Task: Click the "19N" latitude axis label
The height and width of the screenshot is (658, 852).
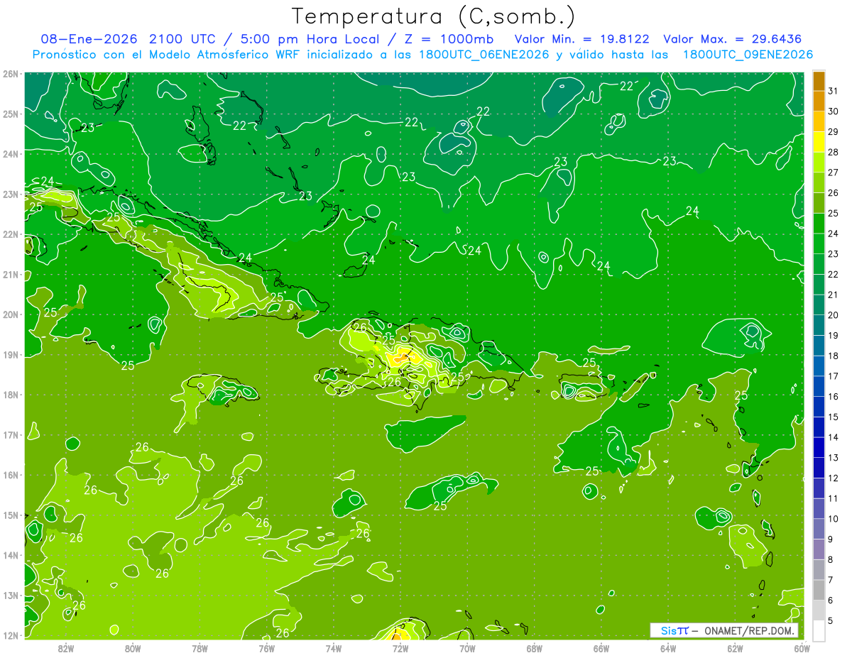Action: pyautogui.click(x=10, y=355)
